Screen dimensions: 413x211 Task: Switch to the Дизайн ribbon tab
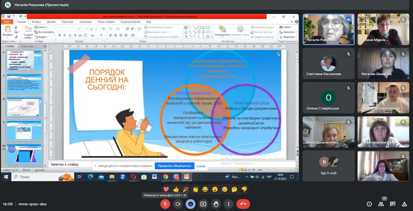click(51, 22)
